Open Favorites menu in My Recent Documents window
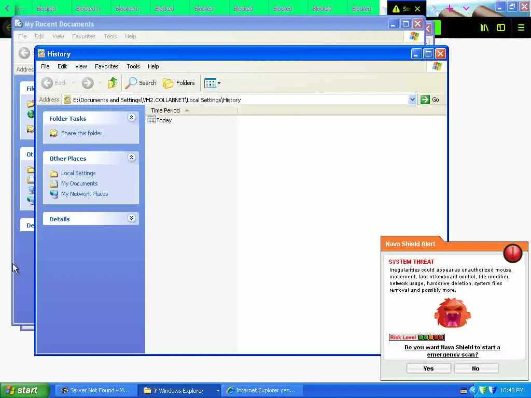 83,36
